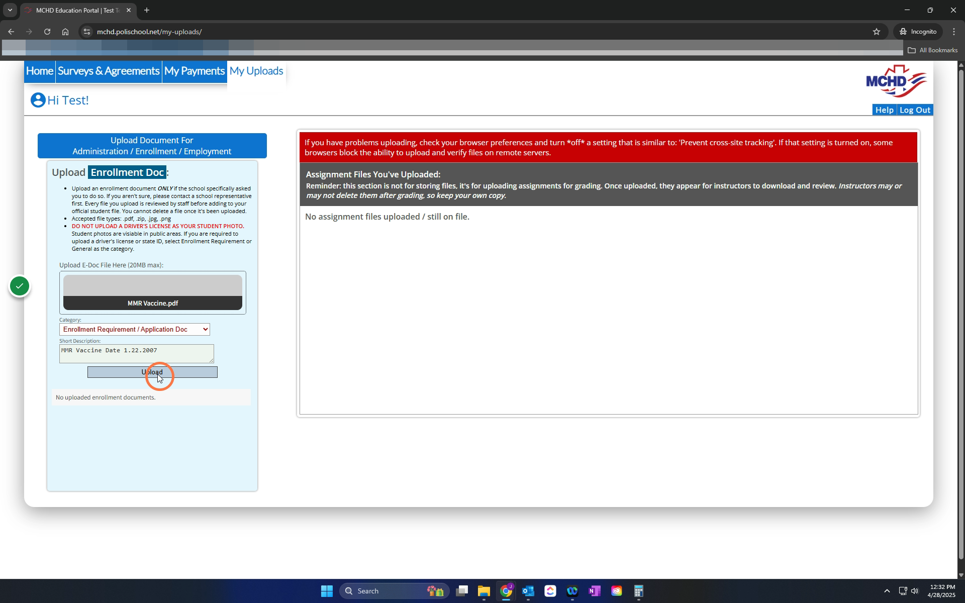Open Webex from taskbar
Image resolution: width=965 pixels, height=603 pixels.
pos(572,591)
